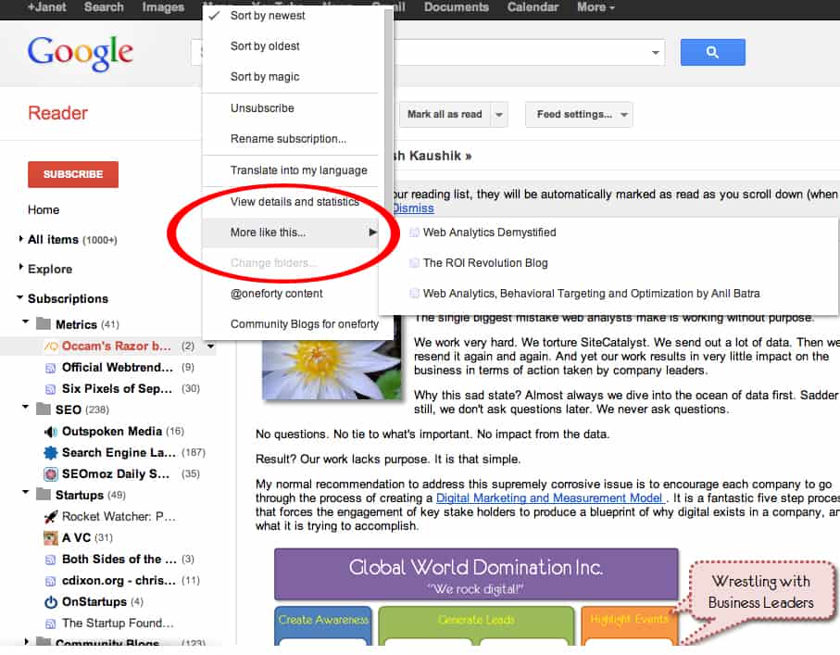Screen dimensions: 840x655
Task: Open the Feed settings dropdown
Action: (x=579, y=115)
